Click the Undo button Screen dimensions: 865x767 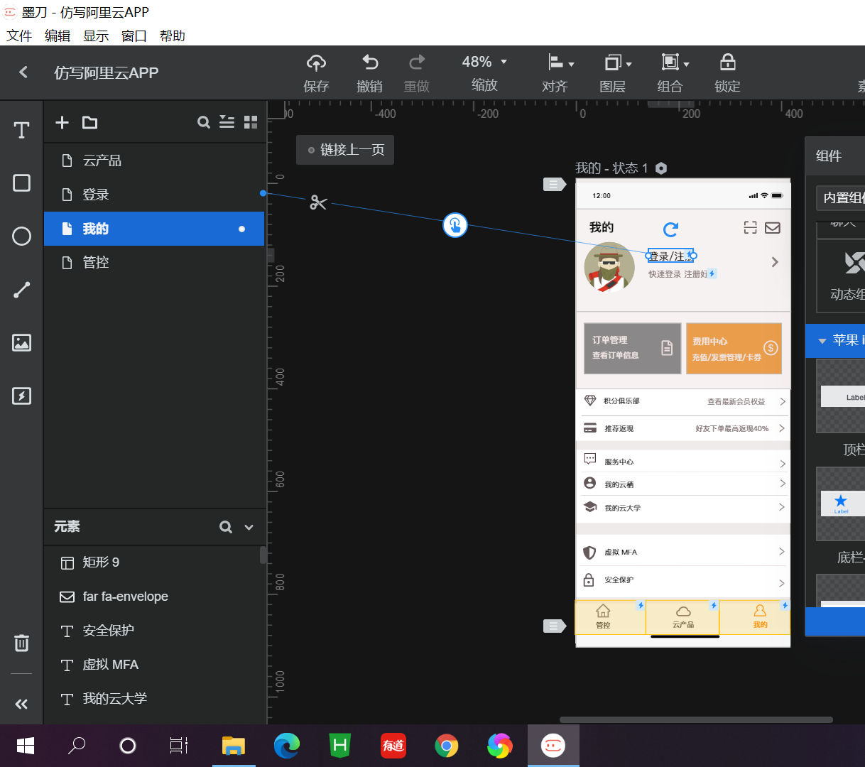click(x=370, y=62)
